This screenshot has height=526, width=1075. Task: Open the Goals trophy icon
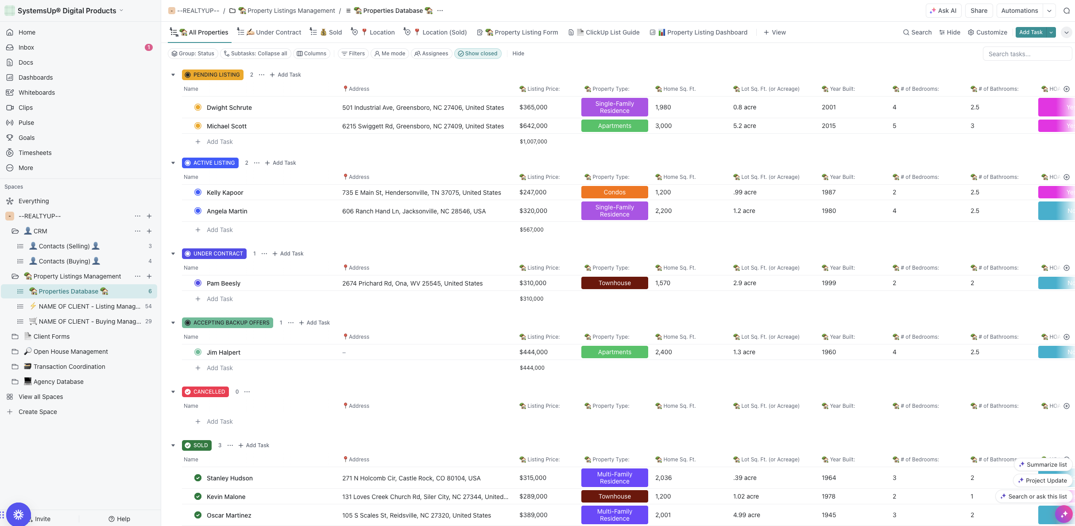(x=10, y=138)
